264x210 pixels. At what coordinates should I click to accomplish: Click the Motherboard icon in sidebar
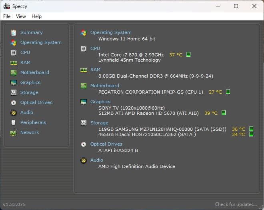point(14,72)
